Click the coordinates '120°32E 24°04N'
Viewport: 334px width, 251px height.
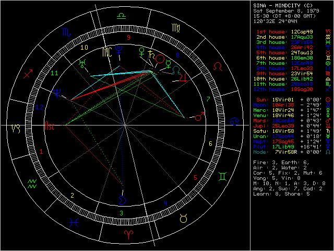(275, 21)
